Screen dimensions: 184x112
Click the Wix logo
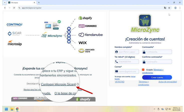(x=83, y=43)
